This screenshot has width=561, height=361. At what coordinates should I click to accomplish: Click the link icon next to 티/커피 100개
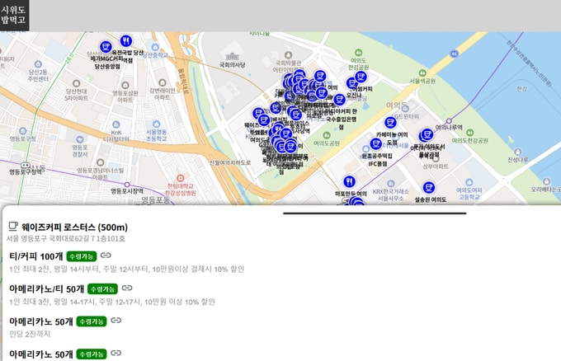[x=106, y=256]
